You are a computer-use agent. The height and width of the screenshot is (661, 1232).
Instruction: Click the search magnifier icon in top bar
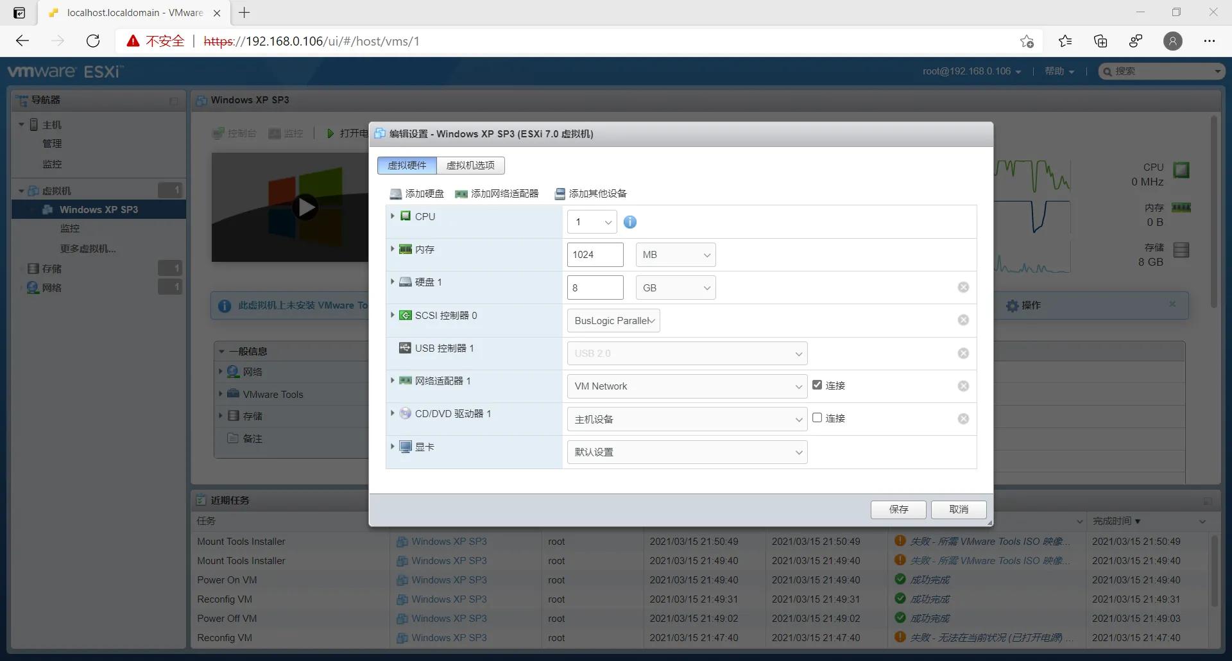coord(1109,71)
